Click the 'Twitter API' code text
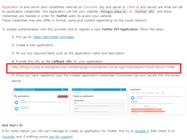This screenshot has width=187, height=140. (x=144, y=11)
